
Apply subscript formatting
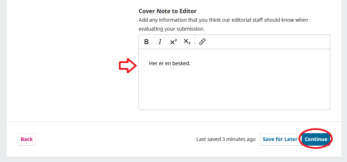(x=187, y=42)
